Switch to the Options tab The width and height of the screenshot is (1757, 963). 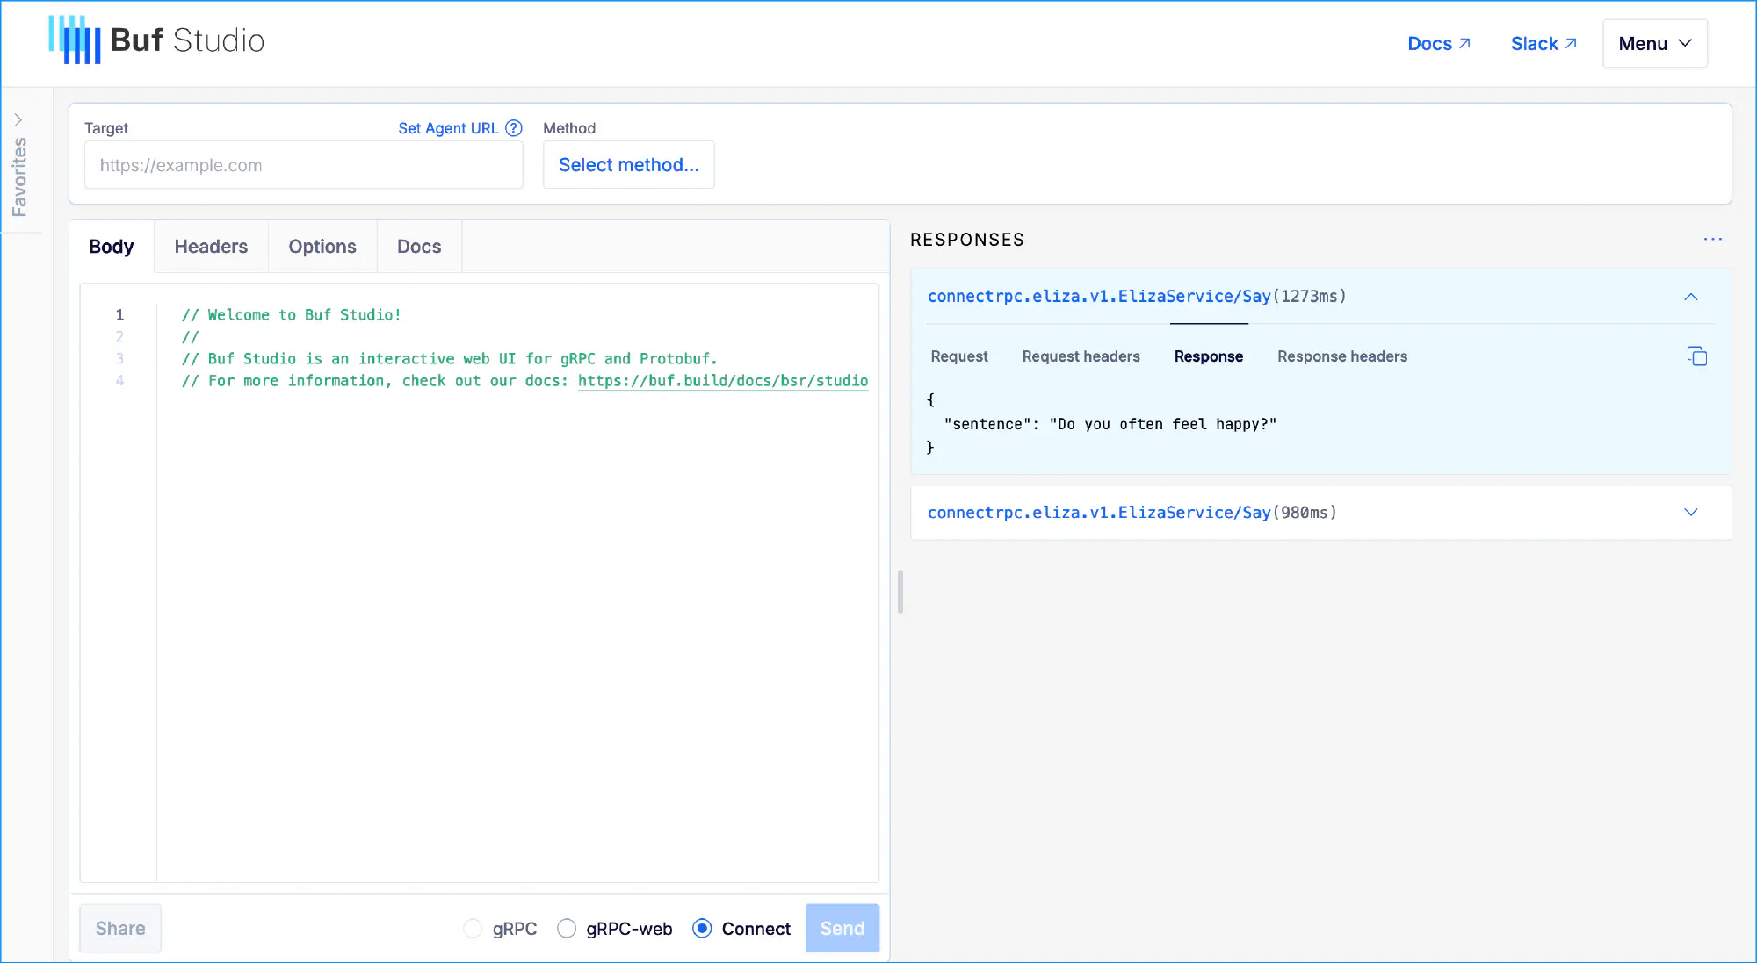[x=322, y=247]
